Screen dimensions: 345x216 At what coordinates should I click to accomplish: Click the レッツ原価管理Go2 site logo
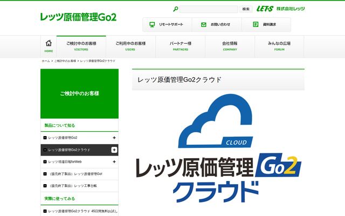coord(78,17)
